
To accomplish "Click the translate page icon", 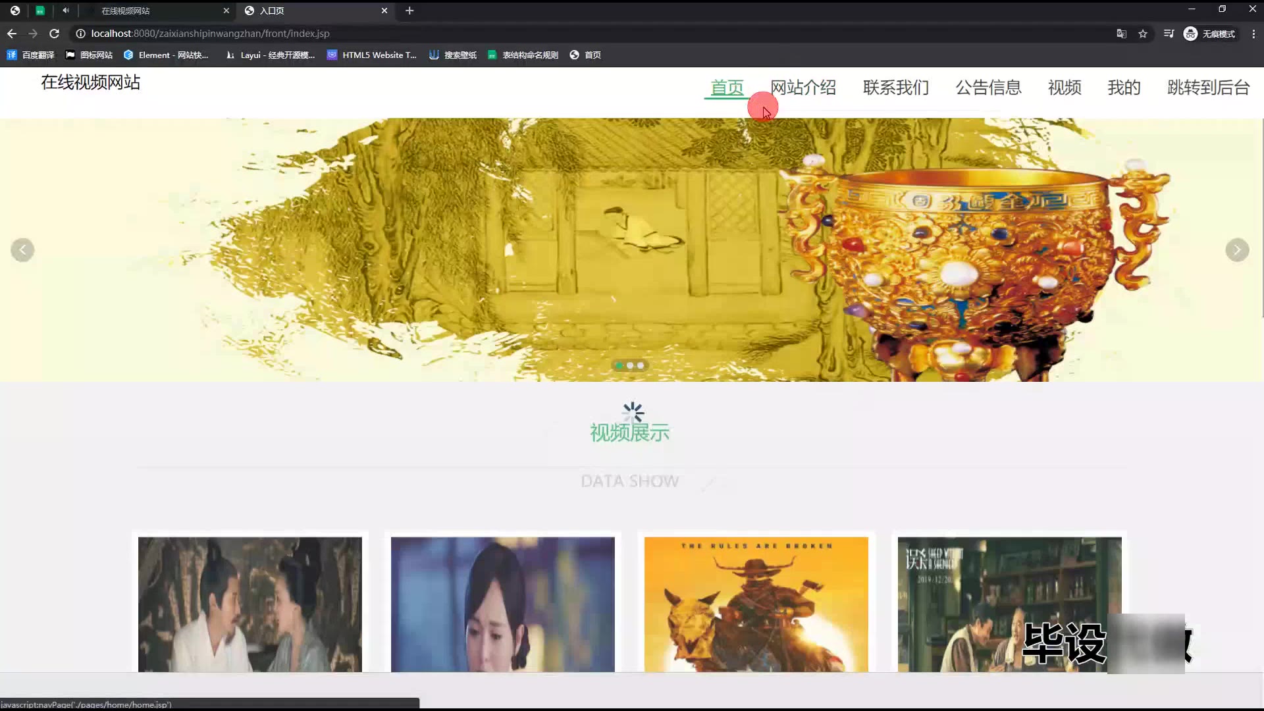I will tap(1121, 34).
